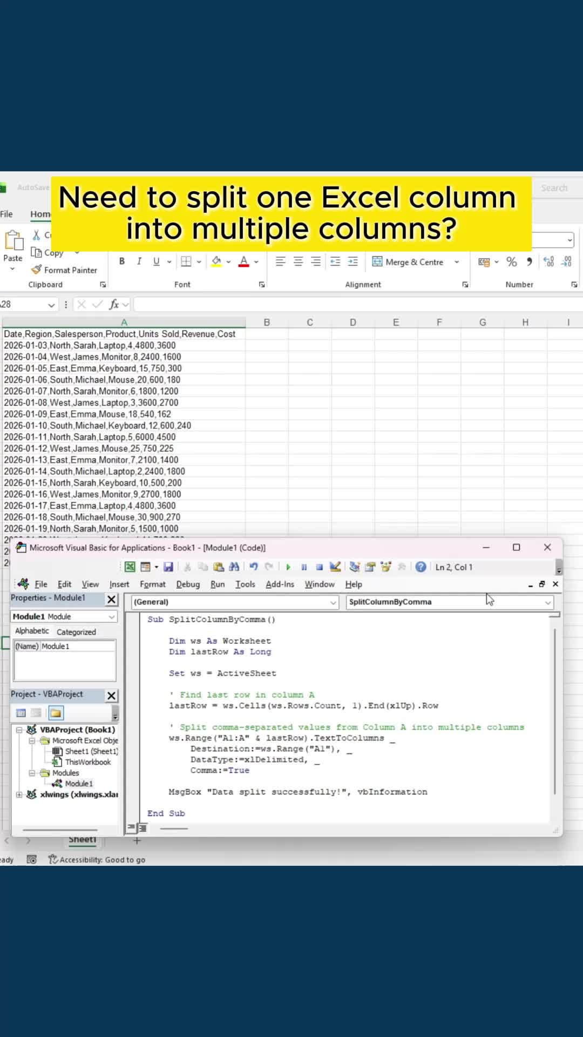The image size is (583, 1037).
Task: Open the VBA Edit menu
Action: [x=64, y=584]
